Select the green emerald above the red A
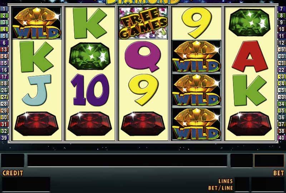This screenshot has height=193, width=286. point(250,23)
